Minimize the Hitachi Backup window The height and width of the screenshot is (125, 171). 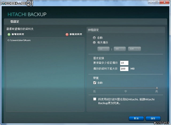click(151, 2)
